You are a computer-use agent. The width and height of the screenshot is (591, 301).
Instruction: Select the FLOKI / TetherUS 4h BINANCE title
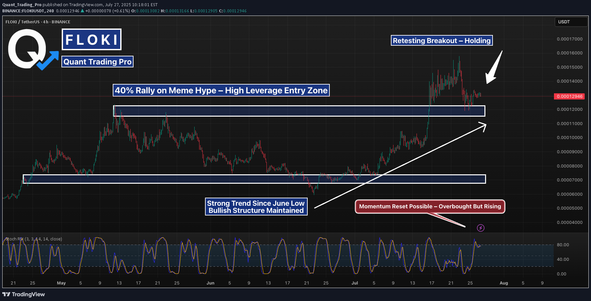tap(38, 22)
